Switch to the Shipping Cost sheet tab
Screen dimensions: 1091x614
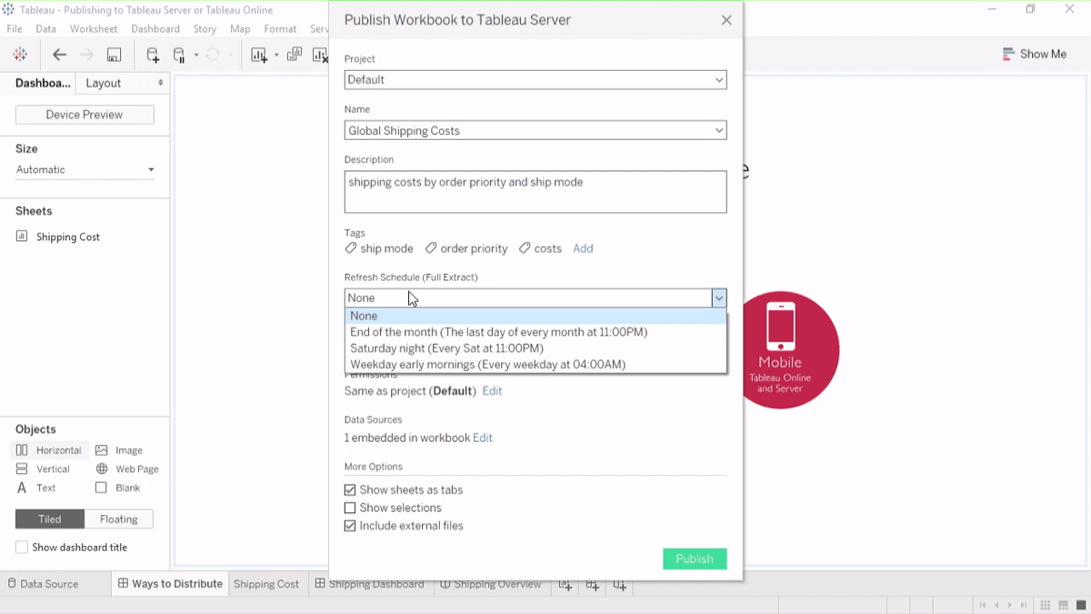click(266, 584)
